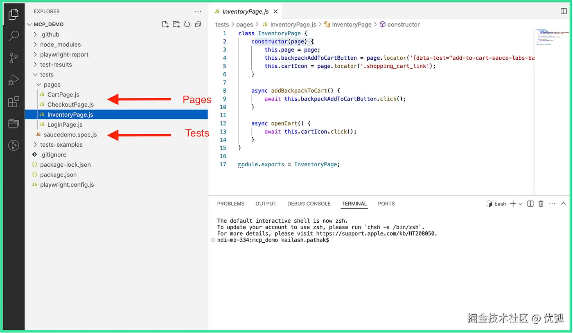
Task: Hide panel with the chevron icon
Action: click(x=564, y=203)
